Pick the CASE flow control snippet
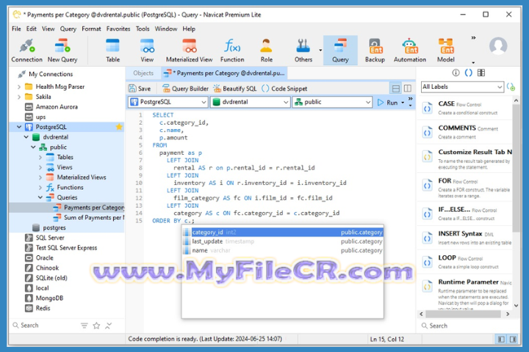529x352 pixels. 465,108
